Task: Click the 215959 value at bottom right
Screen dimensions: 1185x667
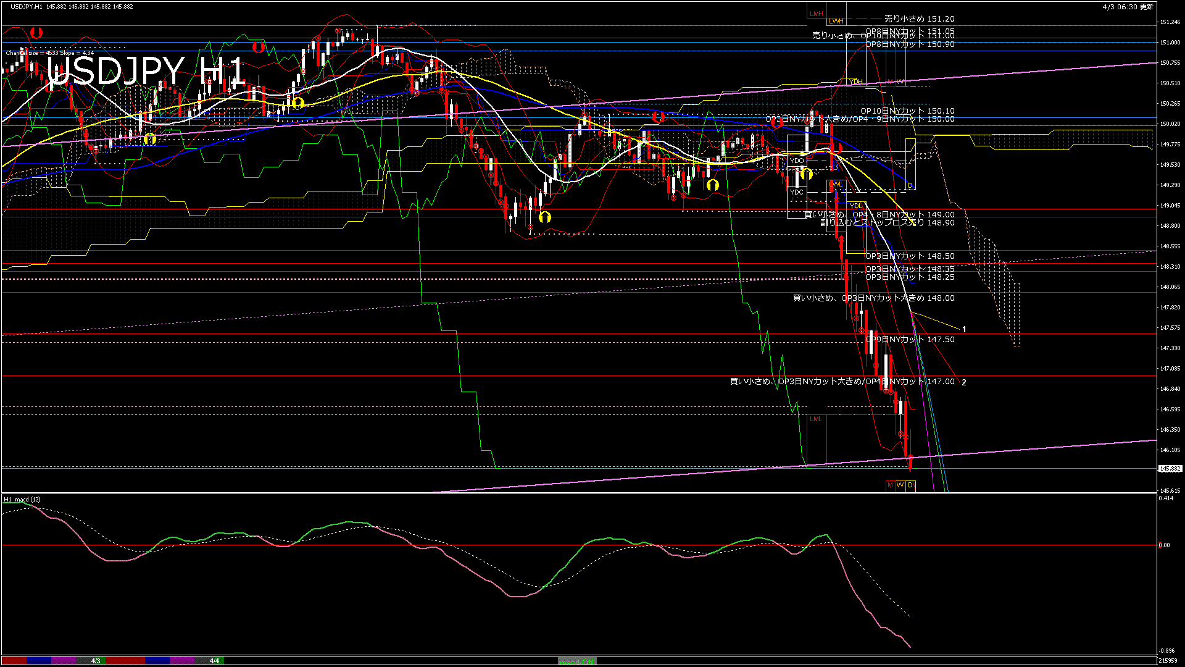Action: pyautogui.click(x=1167, y=661)
